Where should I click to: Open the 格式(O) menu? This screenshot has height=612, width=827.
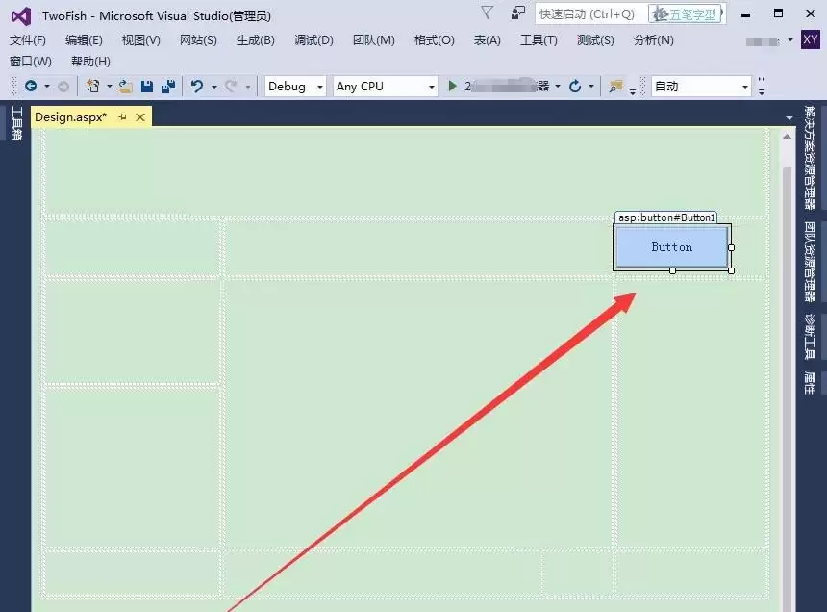point(433,40)
